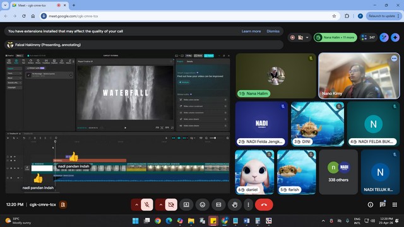Open the chat with everyone icon

(383, 204)
